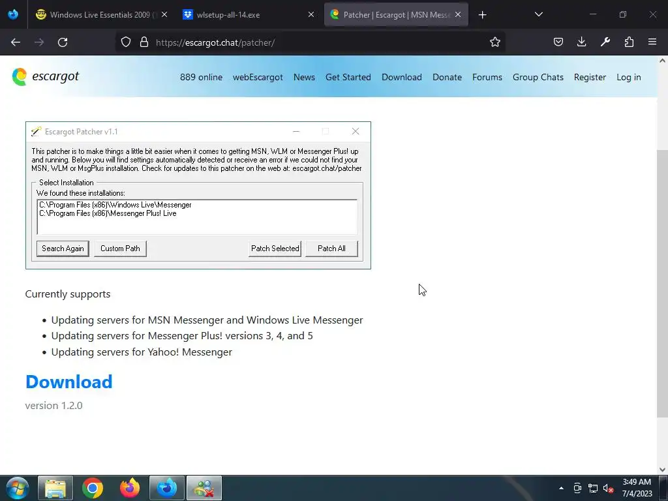Switch to wlsetup-all-14.exe tab
668x501 pixels.
(247, 14)
